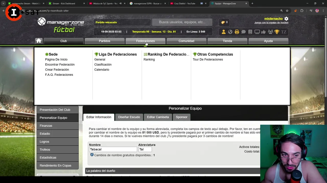Viewport: 327px width, 183px height.
Task: Click the blue shield icon by free name changes
Action: coord(92,155)
